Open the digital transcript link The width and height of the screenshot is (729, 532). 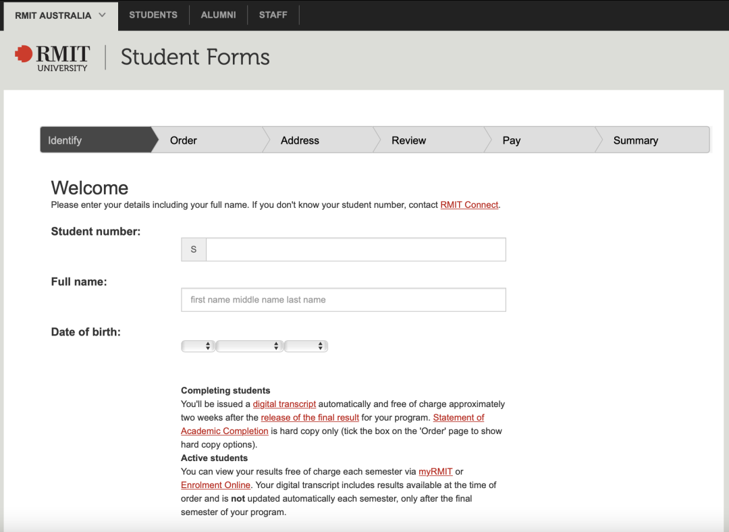pos(285,404)
